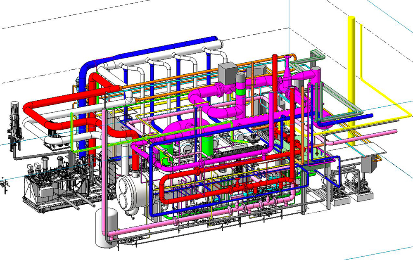Select the gray box enclosure atop the piping

[228, 73]
